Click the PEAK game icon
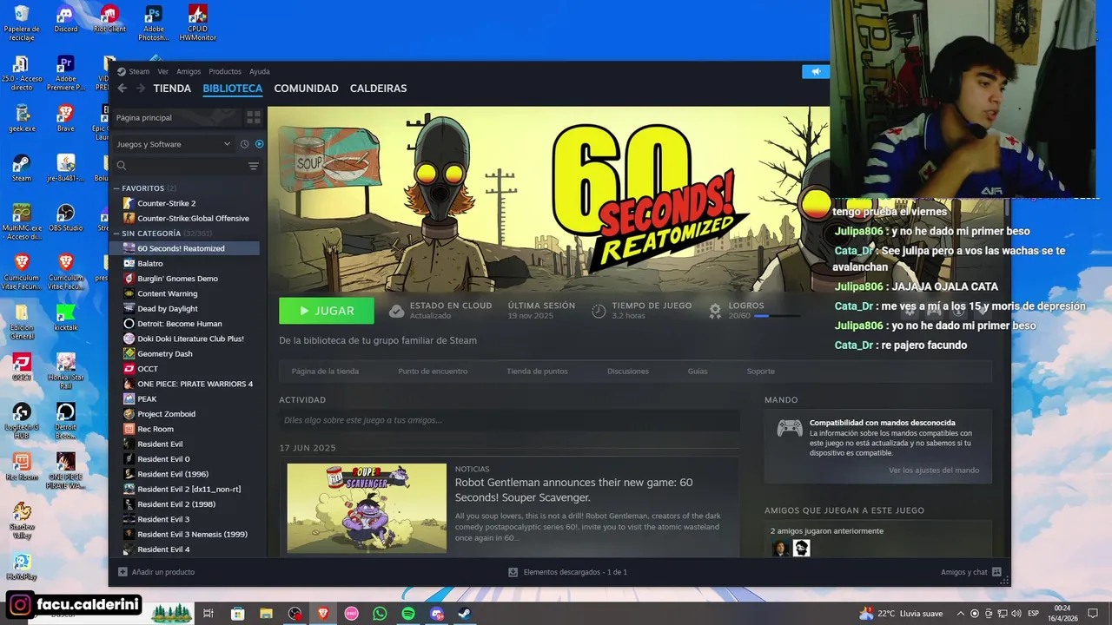Viewport: 1112px width, 625px height. [129, 398]
